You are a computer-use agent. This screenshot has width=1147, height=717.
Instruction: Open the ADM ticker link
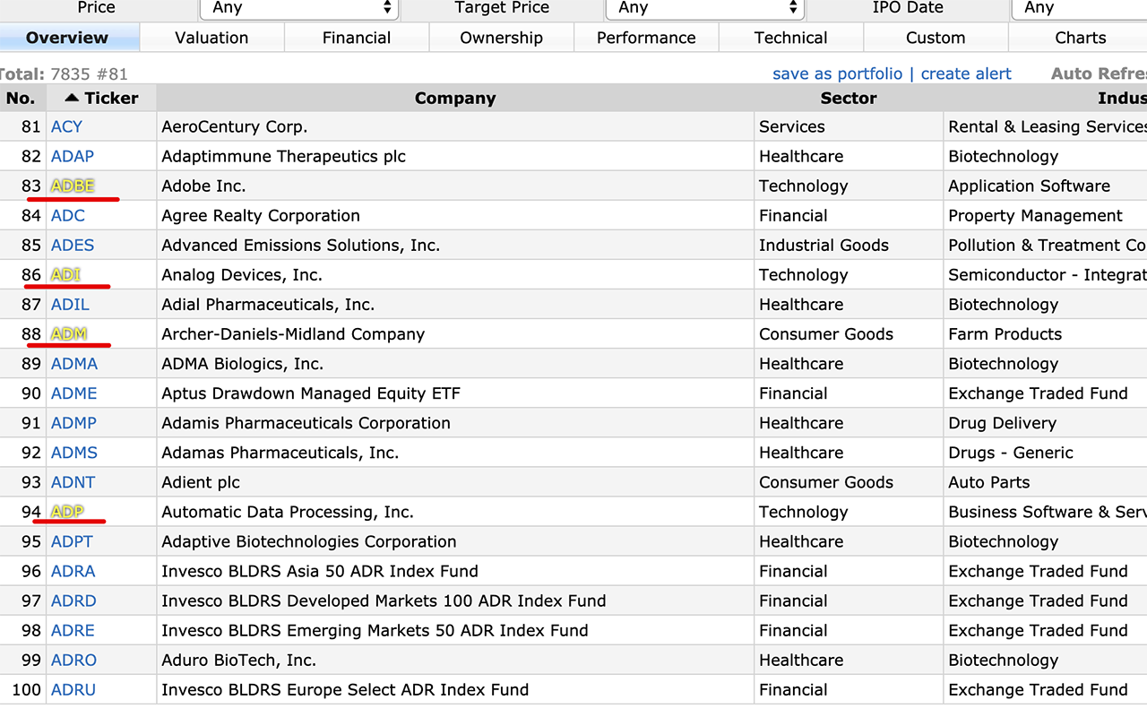69,333
